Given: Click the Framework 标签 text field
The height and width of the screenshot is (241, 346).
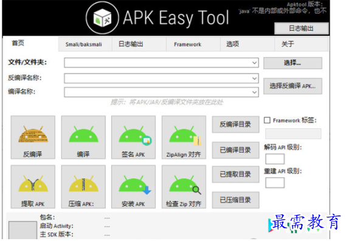Looking at the screenshot, I should point(293,134).
